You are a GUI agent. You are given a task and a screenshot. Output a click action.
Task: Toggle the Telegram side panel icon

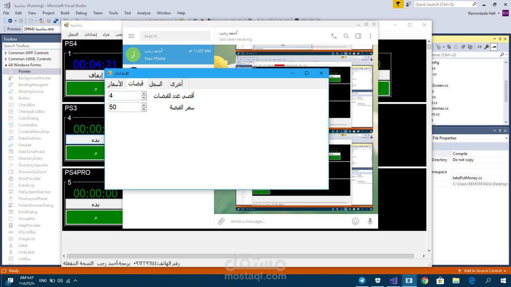tap(358, 36)
